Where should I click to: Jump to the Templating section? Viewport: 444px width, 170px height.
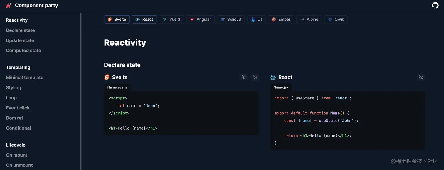(x=18, y=67)
